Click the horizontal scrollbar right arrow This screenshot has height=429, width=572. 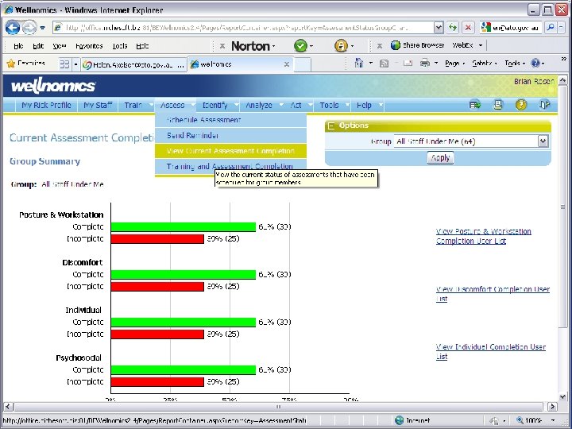552,406
